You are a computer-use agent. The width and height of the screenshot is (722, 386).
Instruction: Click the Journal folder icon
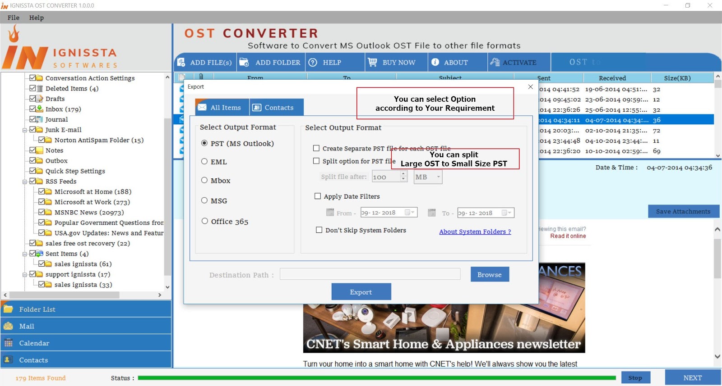point(40,119)
